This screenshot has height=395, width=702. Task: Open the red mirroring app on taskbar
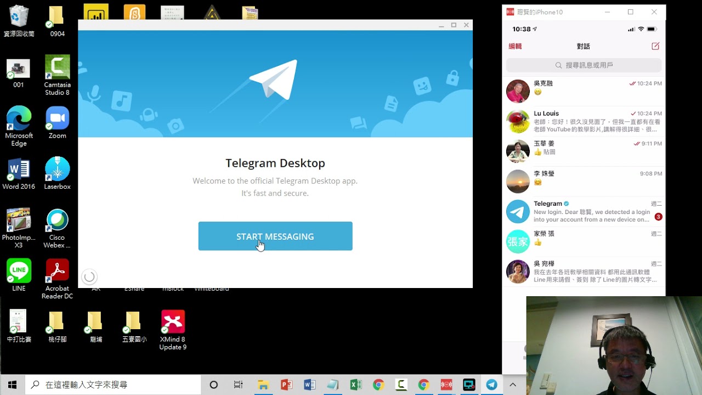[446, 385]
